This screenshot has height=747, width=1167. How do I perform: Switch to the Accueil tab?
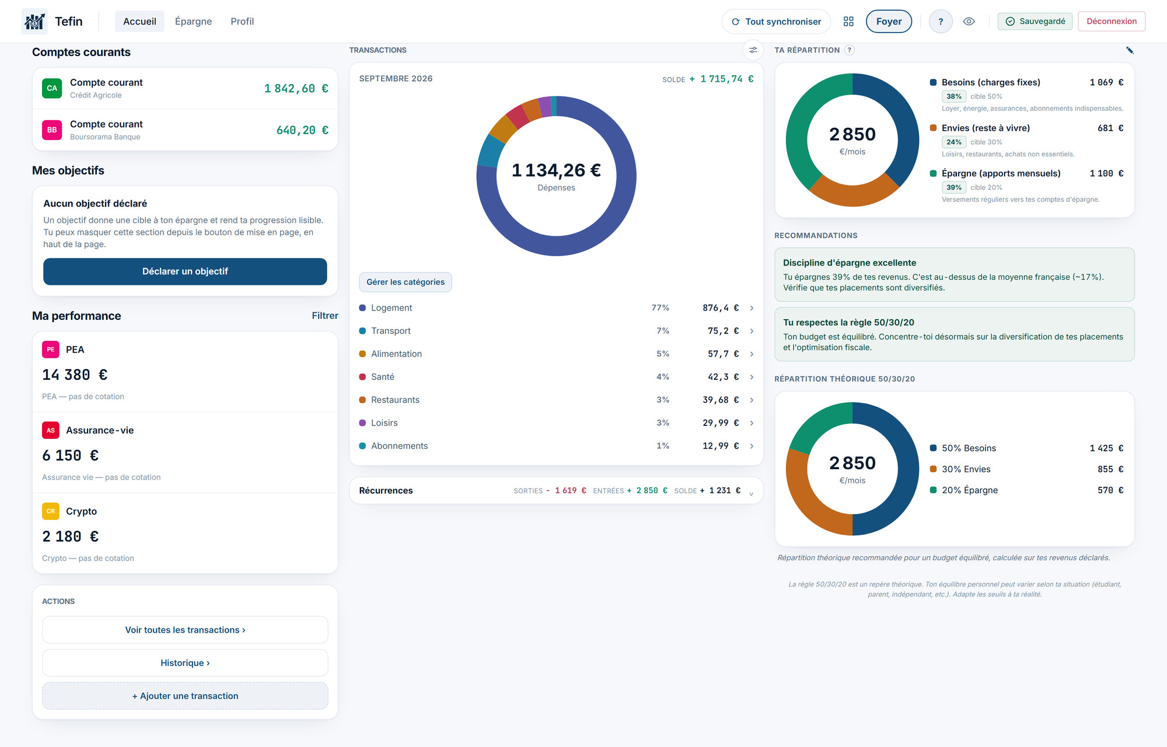pos(139,22)
